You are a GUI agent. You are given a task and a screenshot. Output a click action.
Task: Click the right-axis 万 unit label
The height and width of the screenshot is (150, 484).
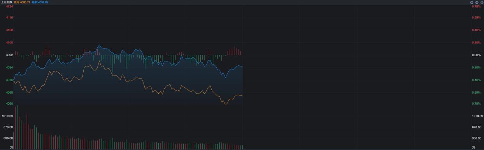474,147
